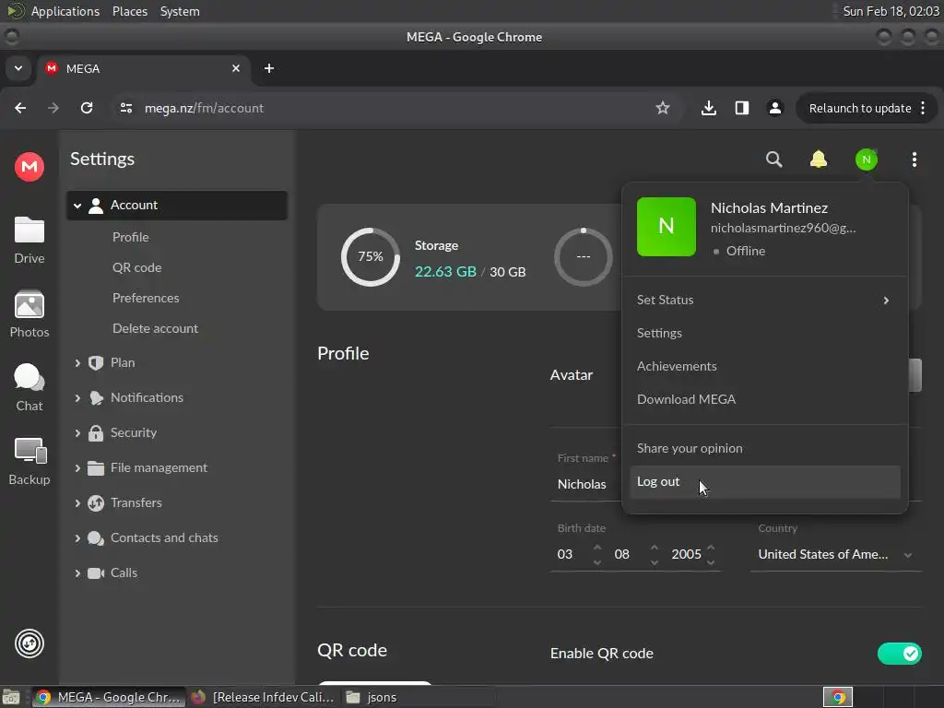The height and width of the screenshot is (708, 944).
Task: Expand the File management section
Action: (x=77, y=467)
